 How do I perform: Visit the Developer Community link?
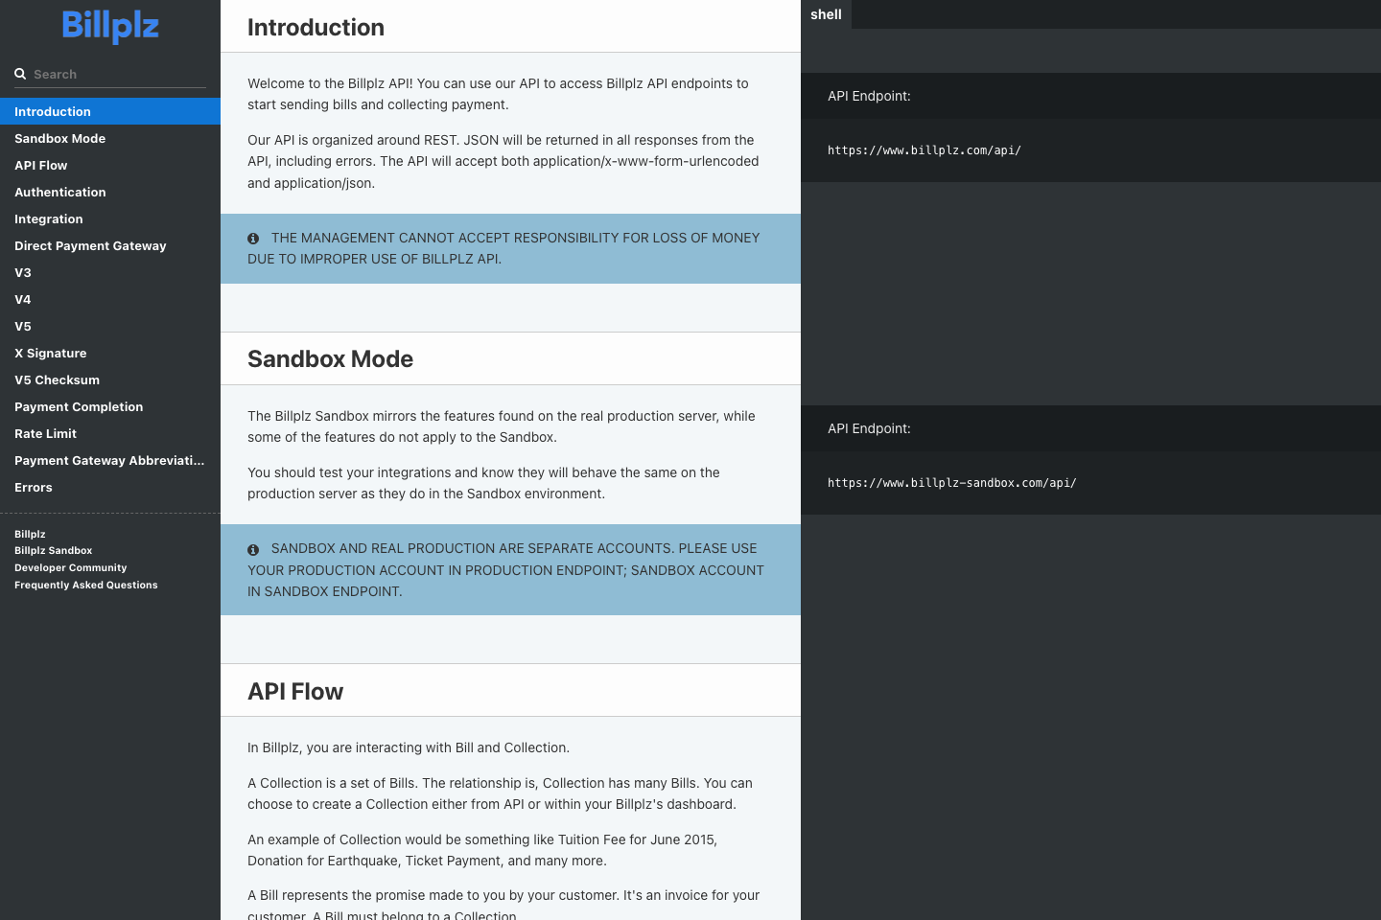70,567
